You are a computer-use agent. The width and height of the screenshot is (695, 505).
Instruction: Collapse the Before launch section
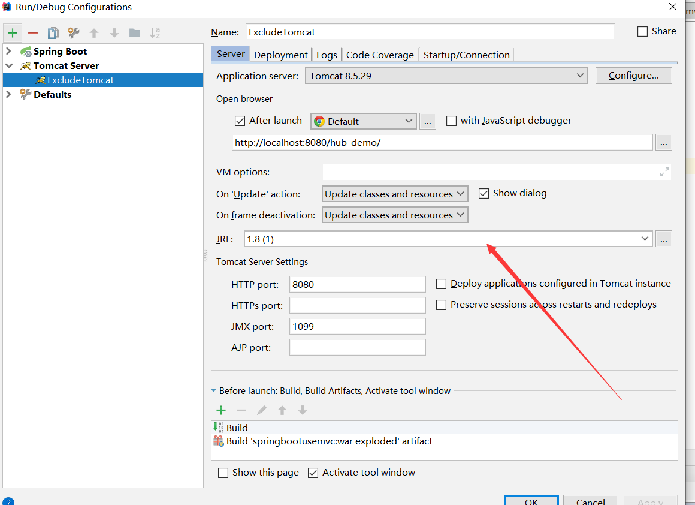pos(214,391)
